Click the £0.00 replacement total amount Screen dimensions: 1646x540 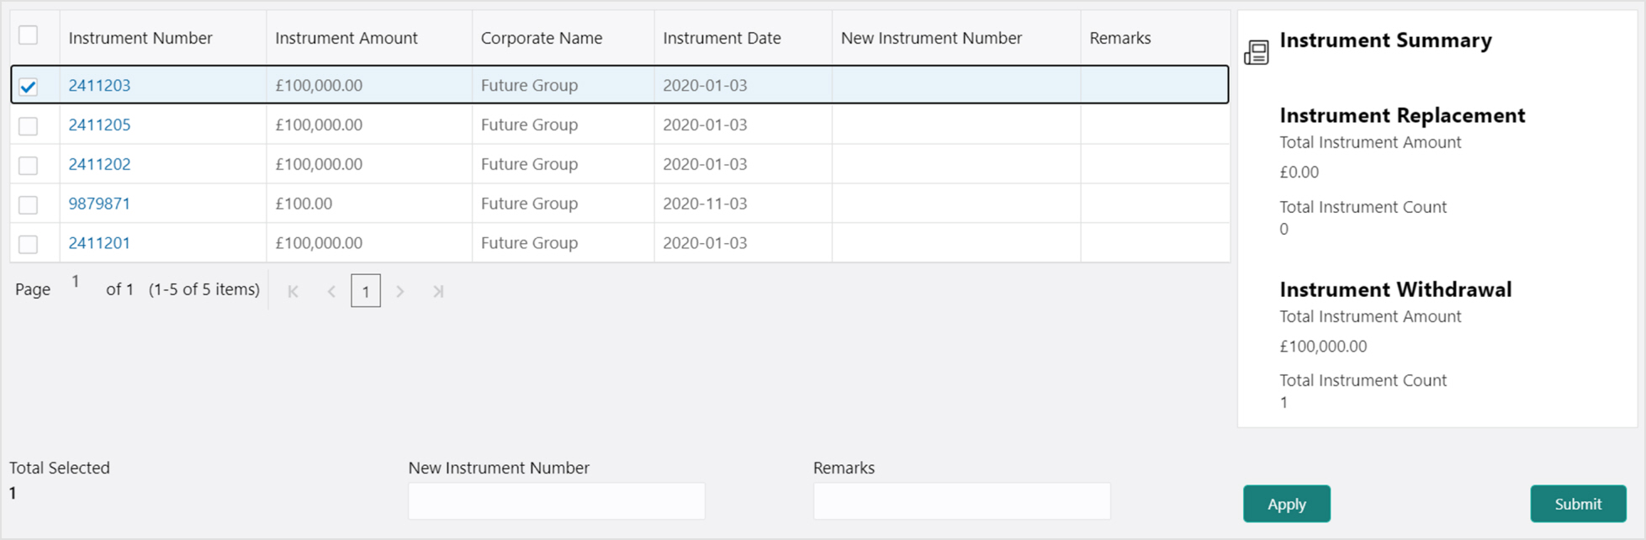tap(1299, 172)
